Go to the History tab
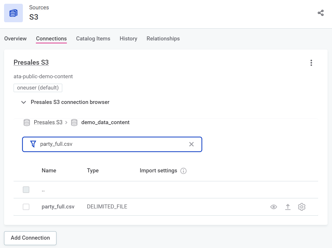332x248 pixels. point(128,39)
